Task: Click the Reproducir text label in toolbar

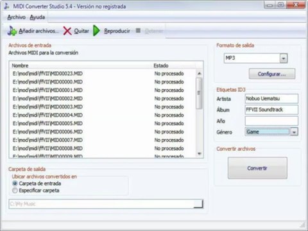Action: click(x=117, y=31)
